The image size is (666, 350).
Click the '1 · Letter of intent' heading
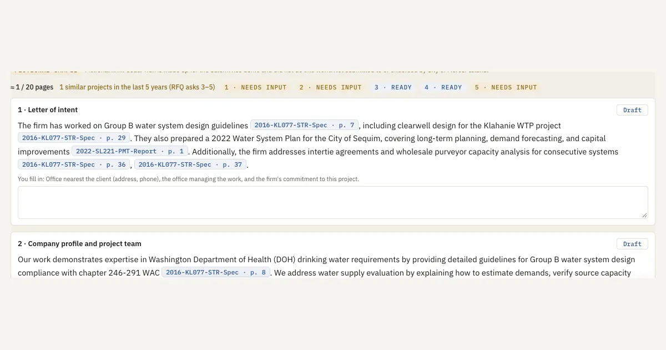coord(48,110)
